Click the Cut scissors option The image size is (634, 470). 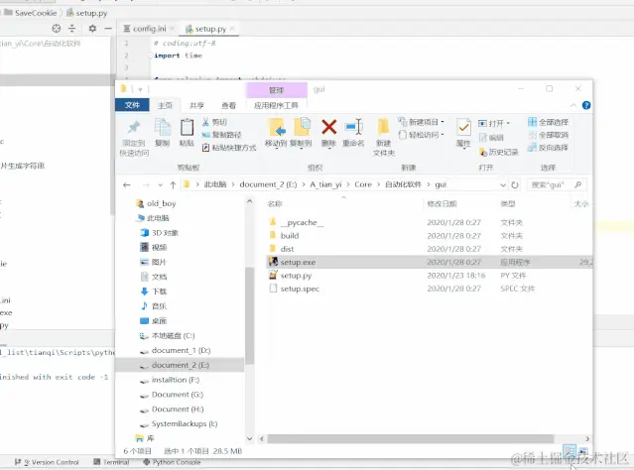[x=214, y=122]
